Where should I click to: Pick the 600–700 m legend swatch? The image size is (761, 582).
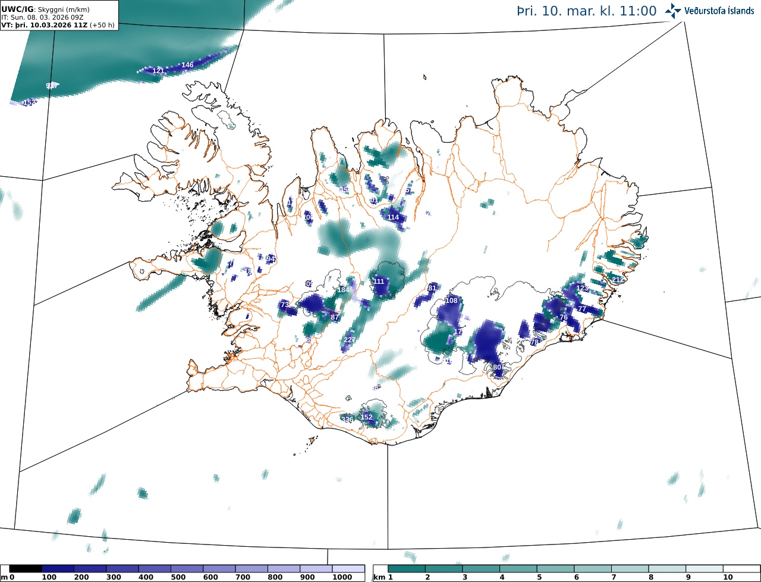point(219,569)
